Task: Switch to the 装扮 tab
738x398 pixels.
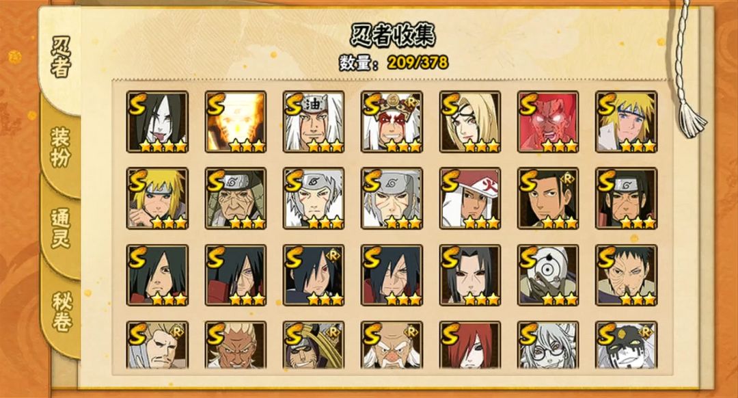Action: tap(60, 146)
